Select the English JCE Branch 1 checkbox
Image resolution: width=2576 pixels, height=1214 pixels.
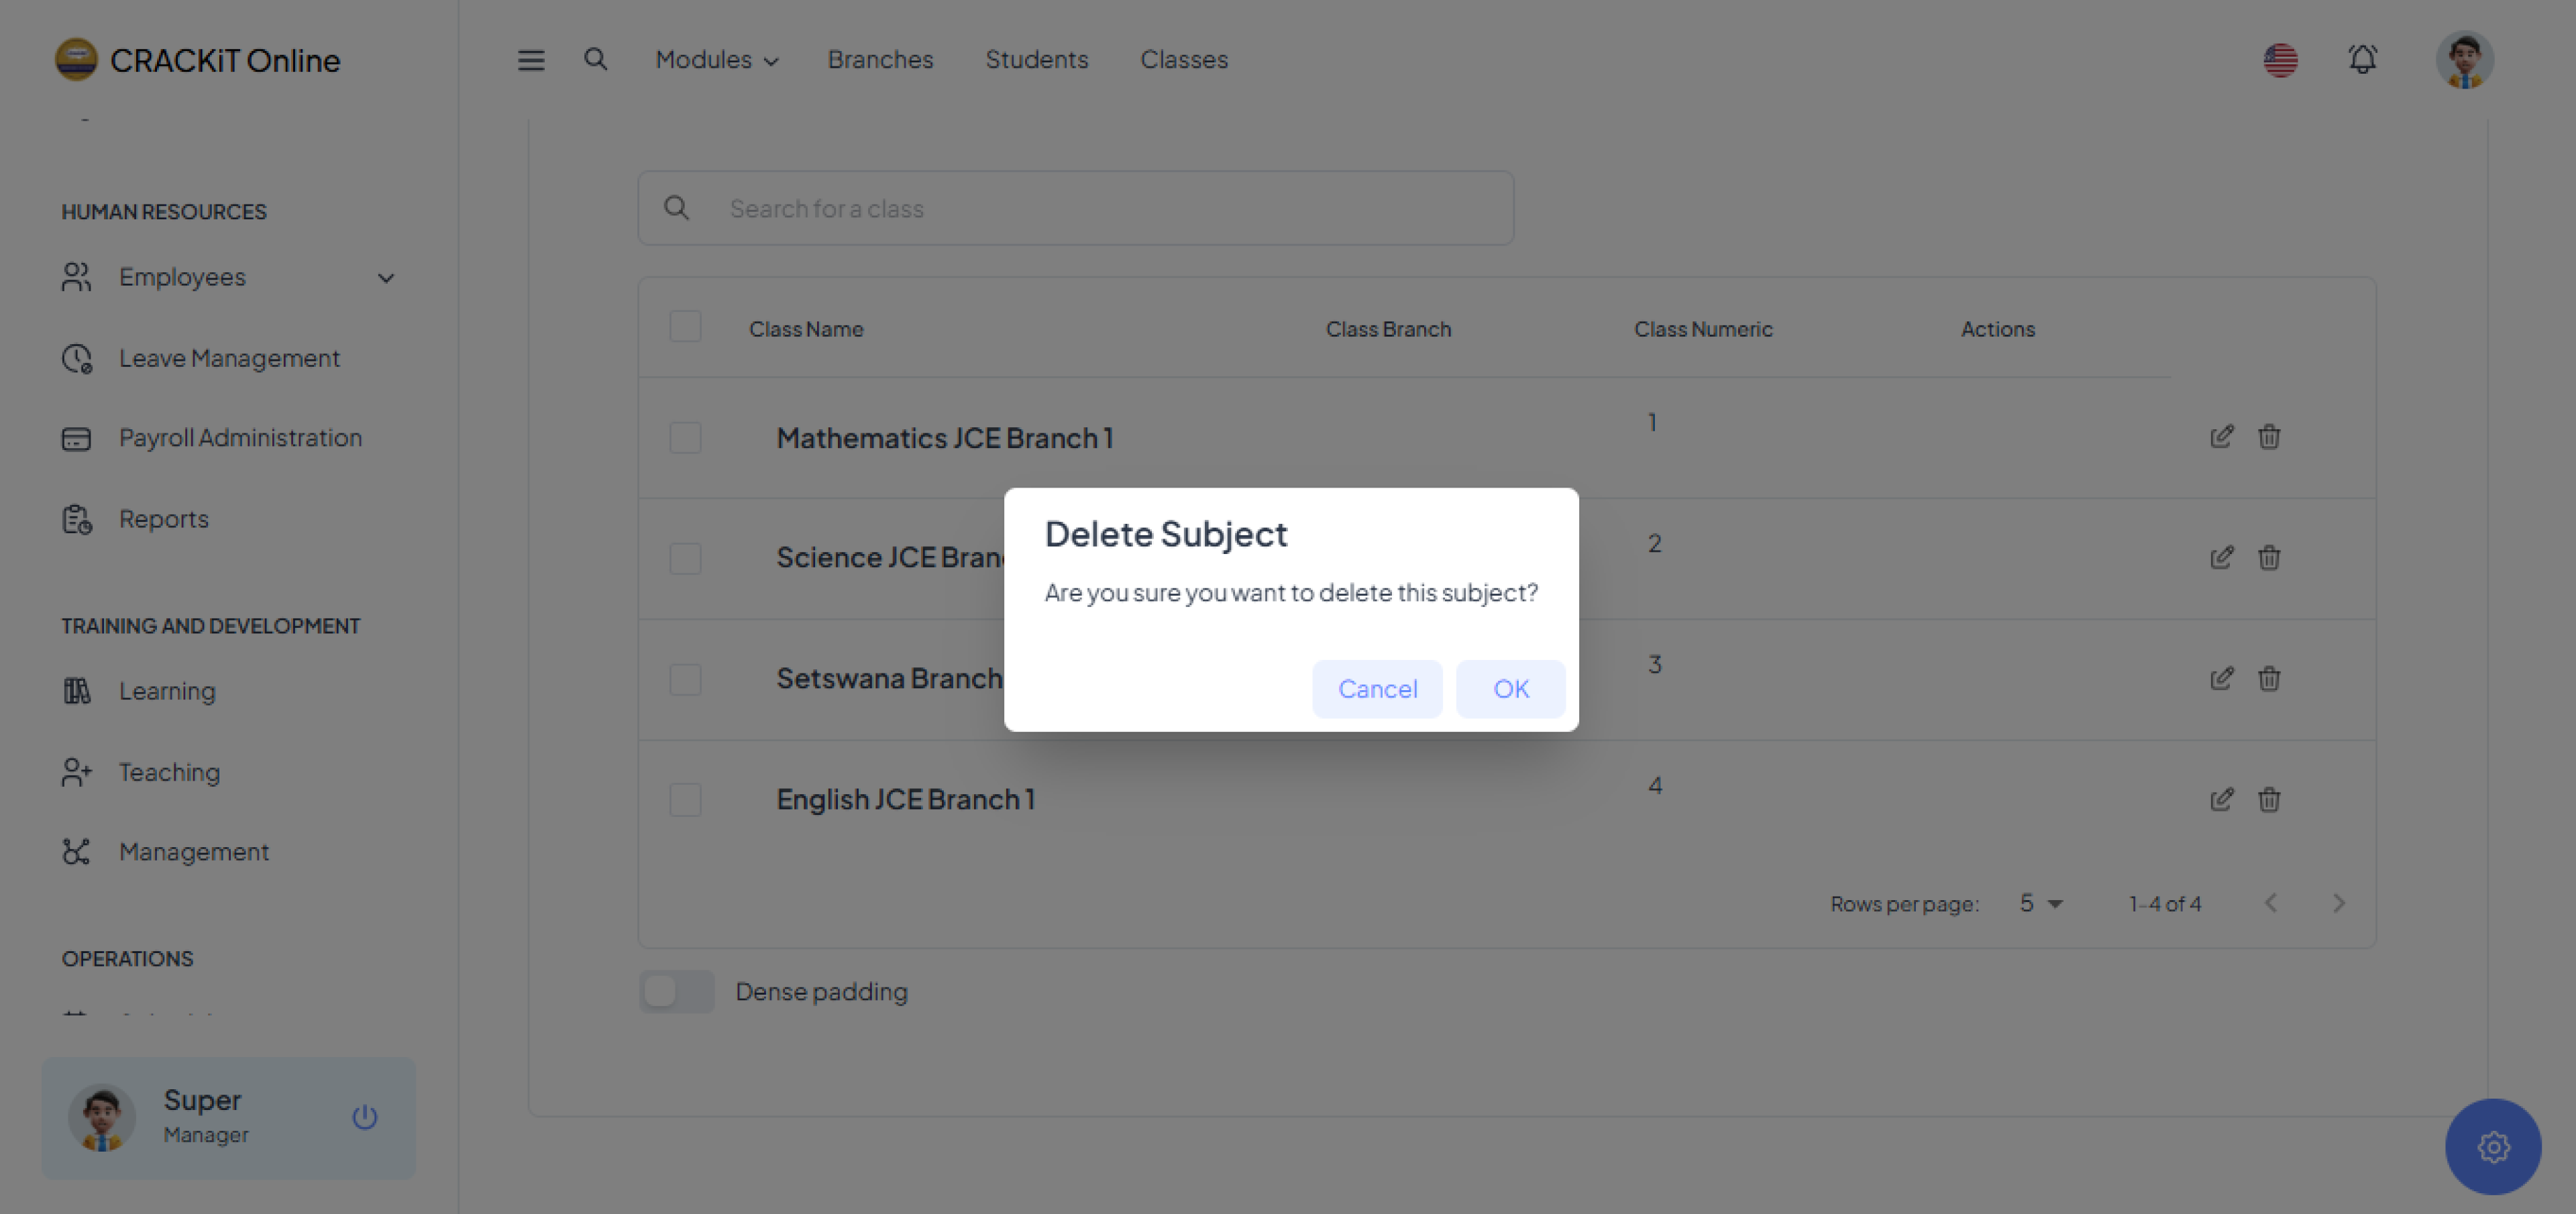(x=685, y=799)
